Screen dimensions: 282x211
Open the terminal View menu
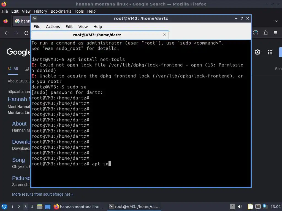[83, 27]
